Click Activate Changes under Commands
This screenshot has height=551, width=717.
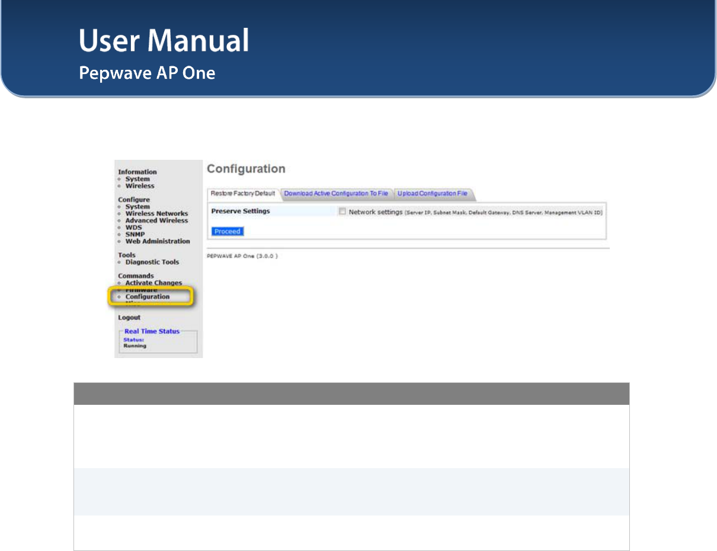click(x=153, y=283)
